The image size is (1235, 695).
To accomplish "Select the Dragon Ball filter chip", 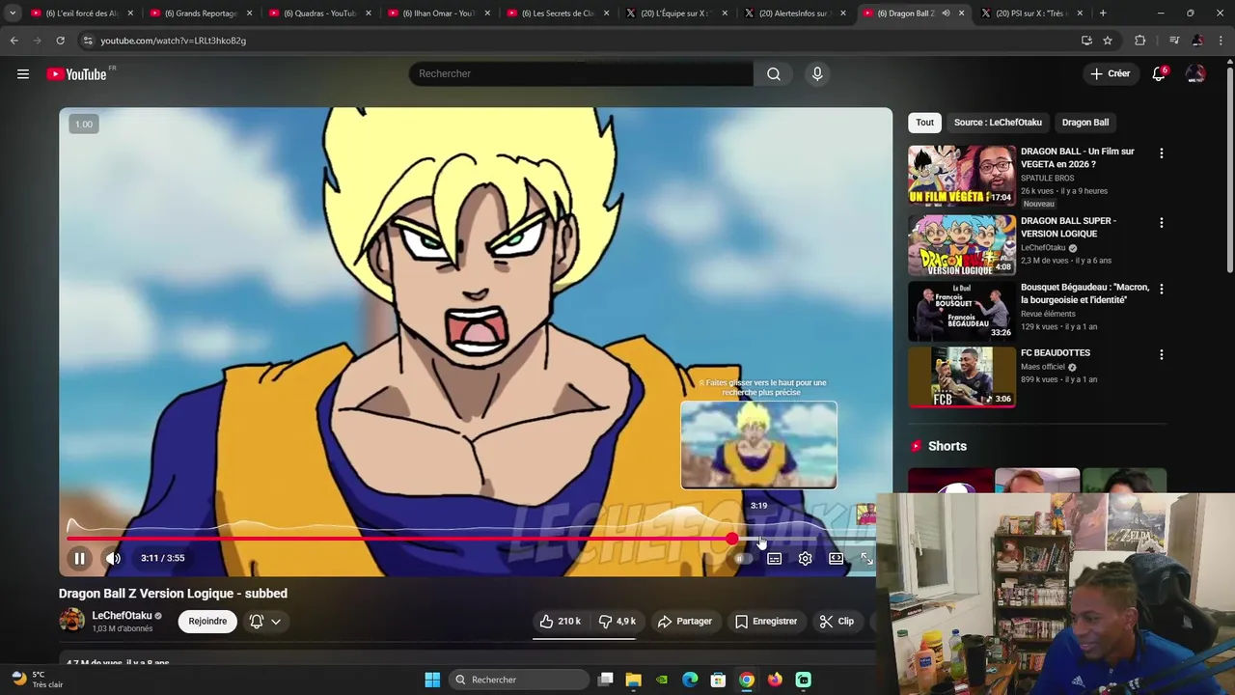I will tap(1085, 123).
